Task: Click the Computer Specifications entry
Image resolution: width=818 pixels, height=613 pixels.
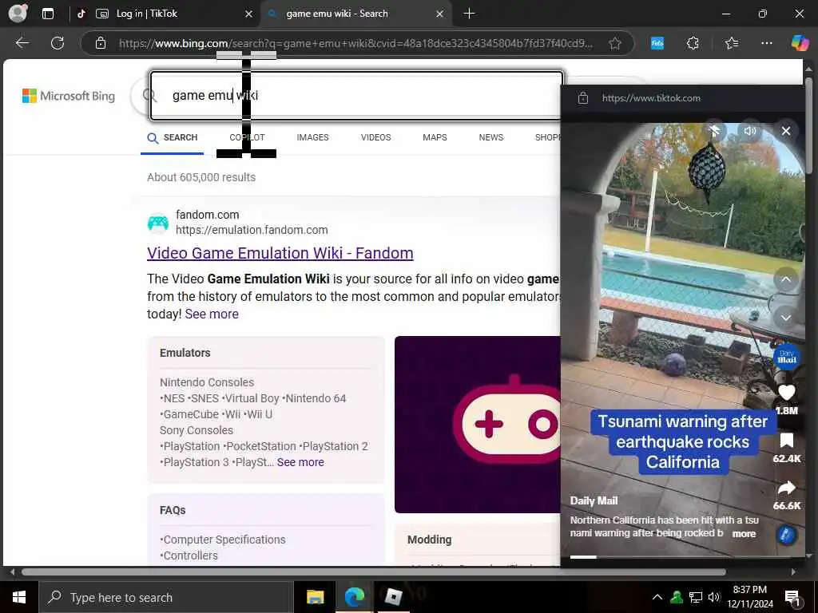Action: tap(223, 540)
